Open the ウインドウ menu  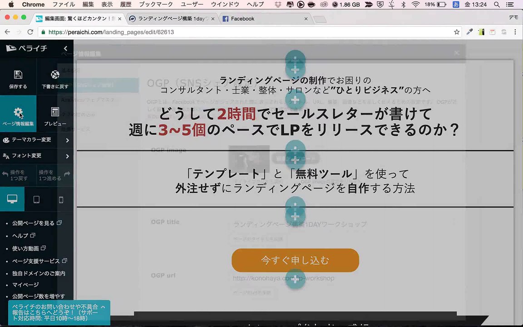[x=225, y=5]
